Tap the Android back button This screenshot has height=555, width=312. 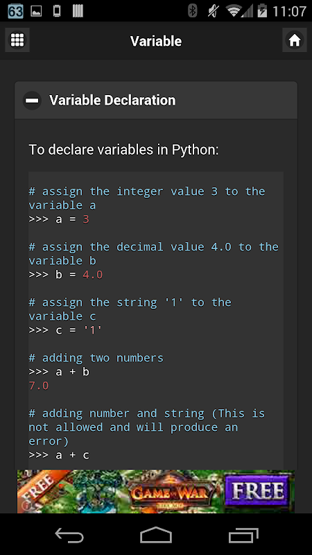pos(69,534)
